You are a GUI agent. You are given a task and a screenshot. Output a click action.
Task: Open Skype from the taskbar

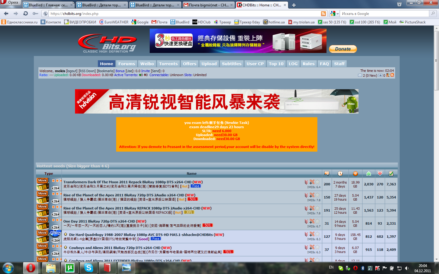coord(89,268)
